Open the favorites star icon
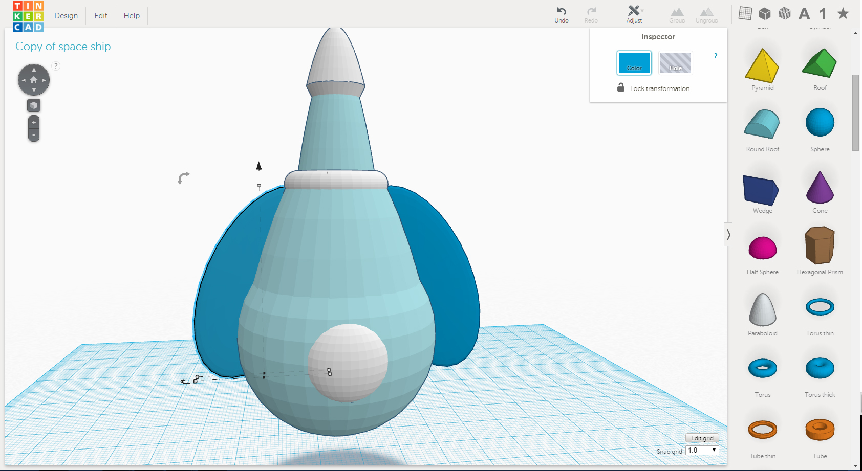The width and height of the screenshot is (862, 471). pyautogui.click(x=843, y=13)
